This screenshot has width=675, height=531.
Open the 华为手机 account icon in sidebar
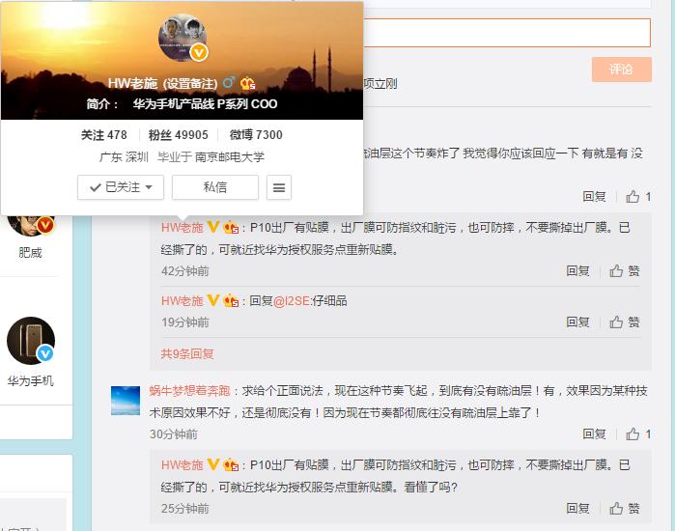tap(30, 341)
